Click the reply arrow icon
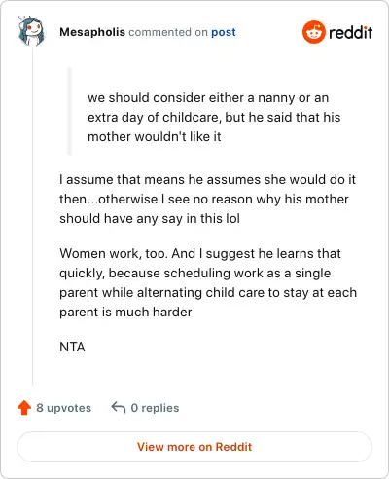 (x=119, y=408)
